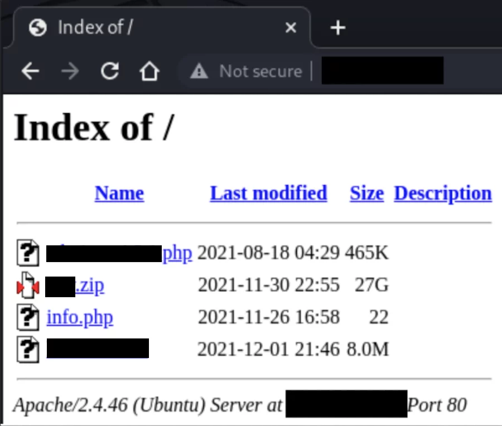This screenshot has width=502, height=426.
Task: Click the unknown file icon beside info.php
Action: pos(28,318)
